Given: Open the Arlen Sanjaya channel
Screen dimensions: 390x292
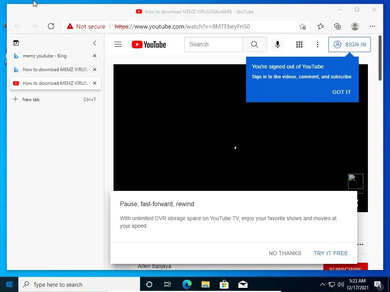Looking at the screenshot, I should (154, 267).
